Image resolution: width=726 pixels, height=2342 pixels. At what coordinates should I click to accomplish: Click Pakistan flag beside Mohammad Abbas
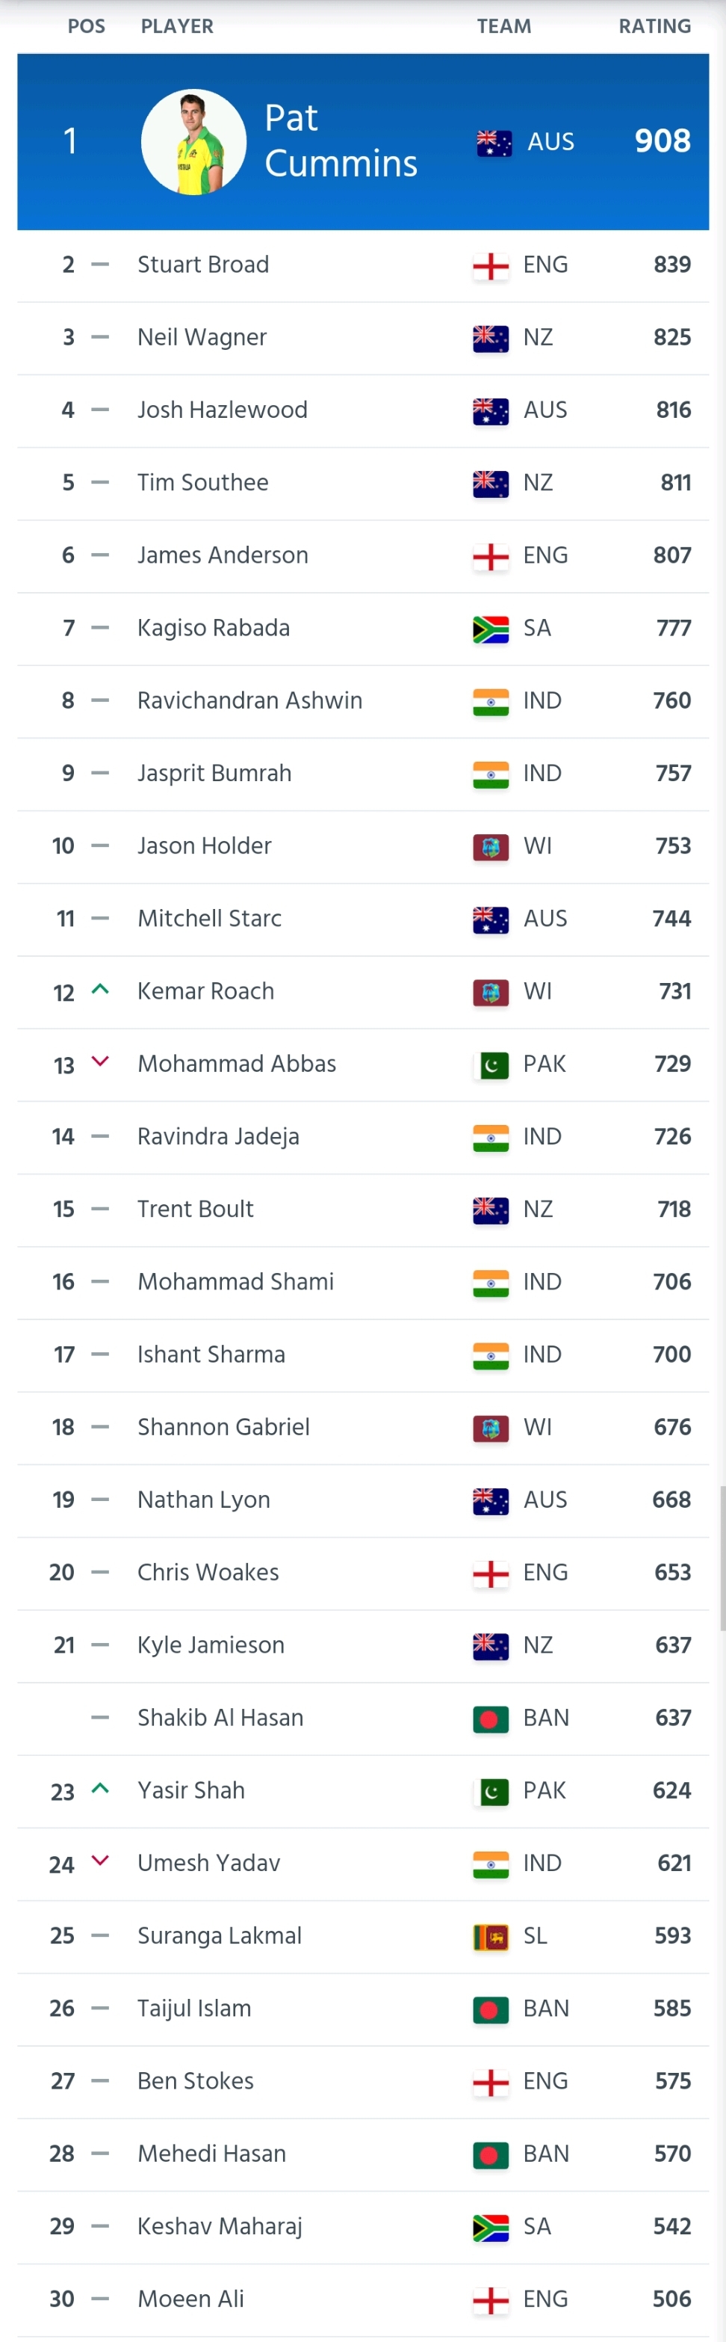491,1065
